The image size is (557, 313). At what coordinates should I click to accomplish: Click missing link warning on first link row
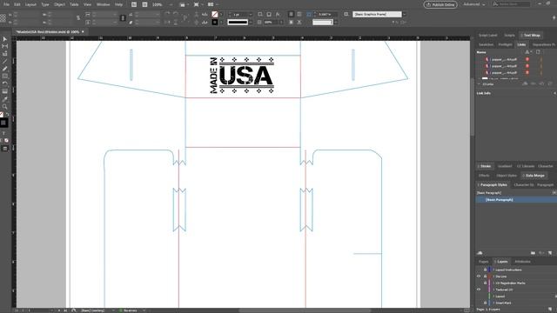tap(527, 59)
